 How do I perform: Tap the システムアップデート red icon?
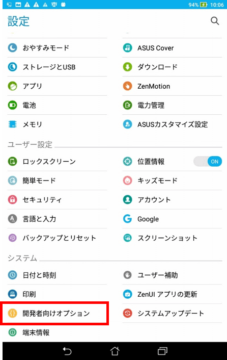coord(127,313)
